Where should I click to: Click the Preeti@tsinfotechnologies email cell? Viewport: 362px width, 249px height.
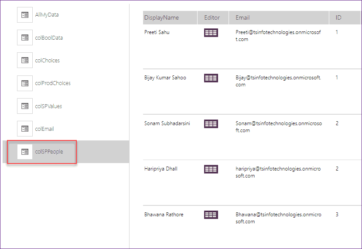tap(278, 36)
